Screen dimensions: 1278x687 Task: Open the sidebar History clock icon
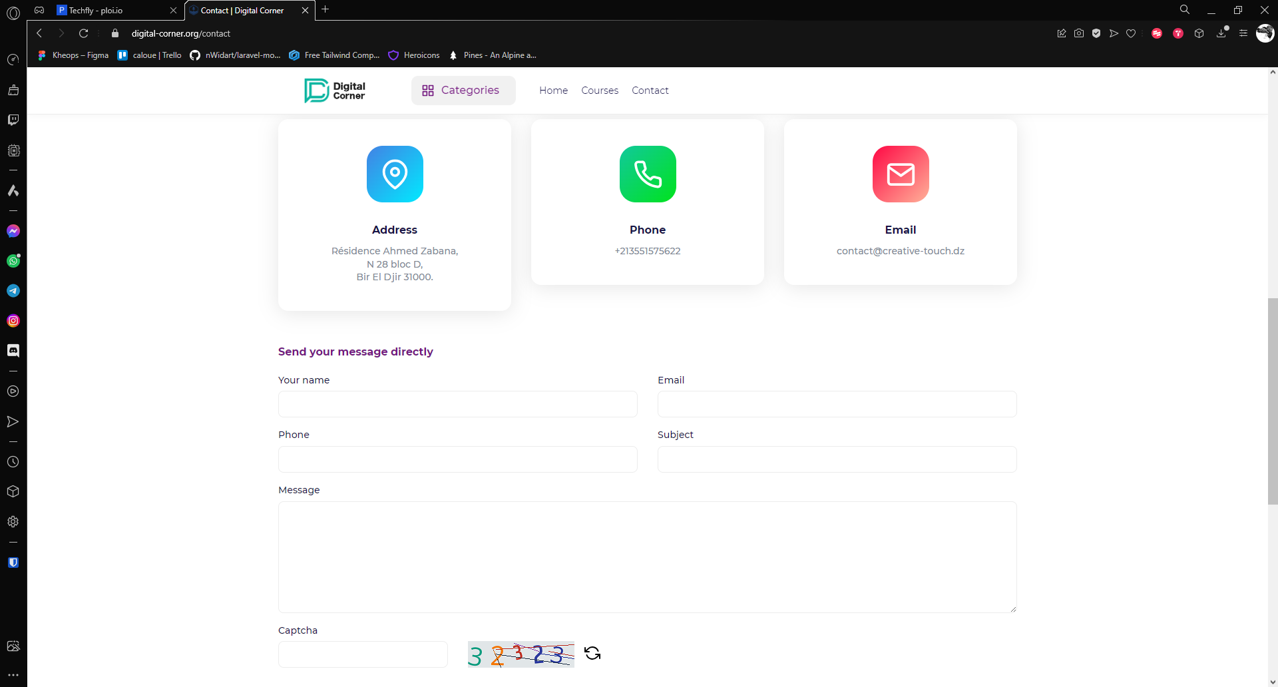click(13, 461)
